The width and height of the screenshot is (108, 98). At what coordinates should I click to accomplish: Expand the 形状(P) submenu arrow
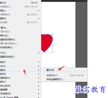tap(39, 66)
